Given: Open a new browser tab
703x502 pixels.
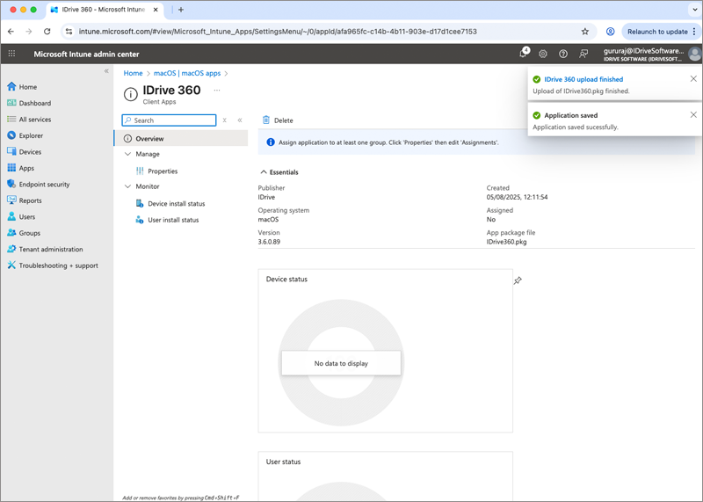Looking at the screenshot, I should (181, 10).
